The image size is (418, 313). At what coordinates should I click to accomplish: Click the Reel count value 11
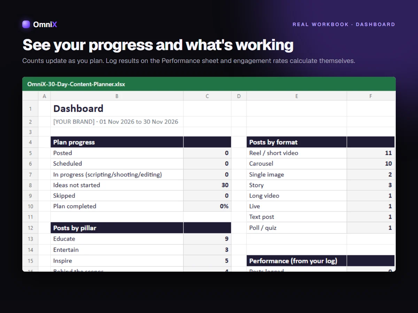click(371, 153)
